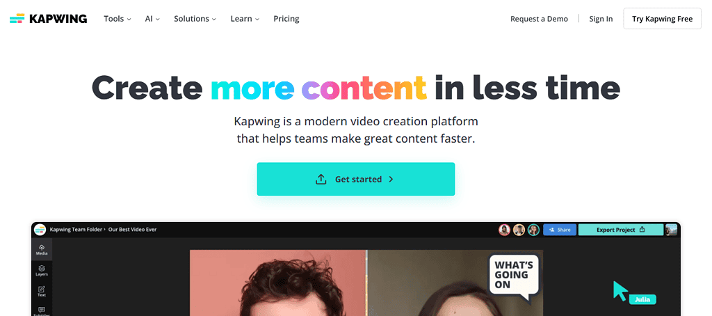Click the Kapwing Team Folder avatar icon
This screenshot has height=316, width=712.
click(x=40, y=230)
